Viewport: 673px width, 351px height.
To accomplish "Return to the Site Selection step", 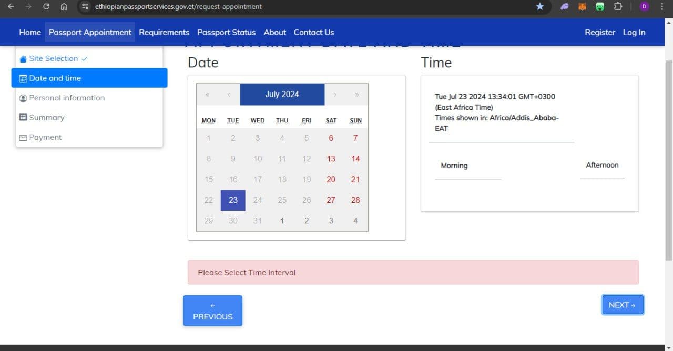I will 89,58.
